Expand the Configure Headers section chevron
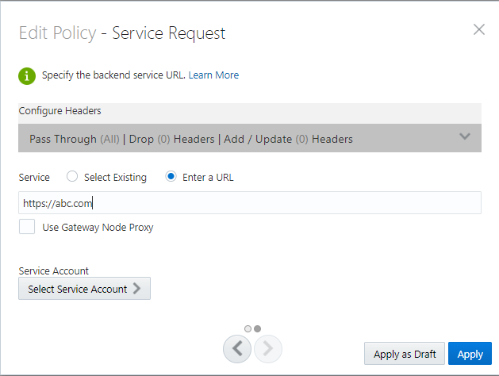Viewport: 499px width, 376px height. pyautogui.click(x=465, y=137)
